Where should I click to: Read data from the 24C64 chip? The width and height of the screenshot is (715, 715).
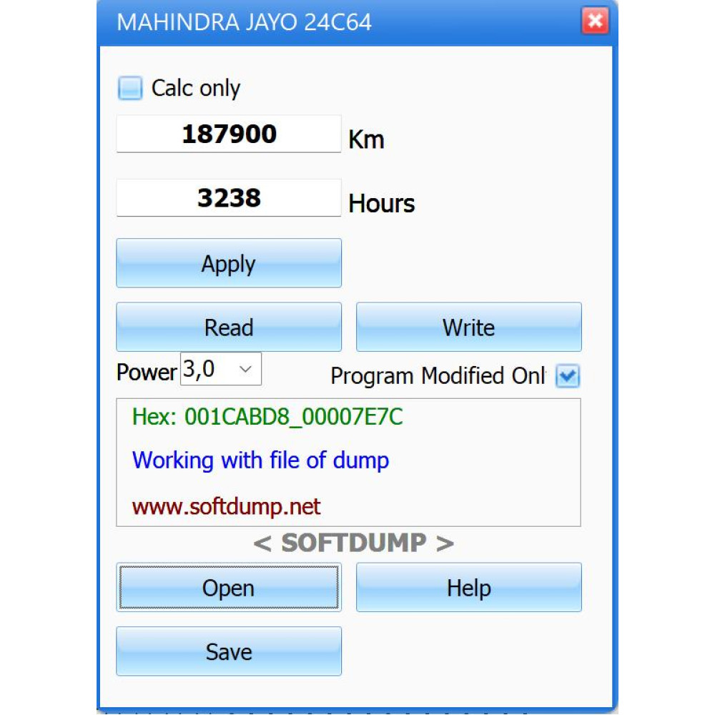coord(229,327)
